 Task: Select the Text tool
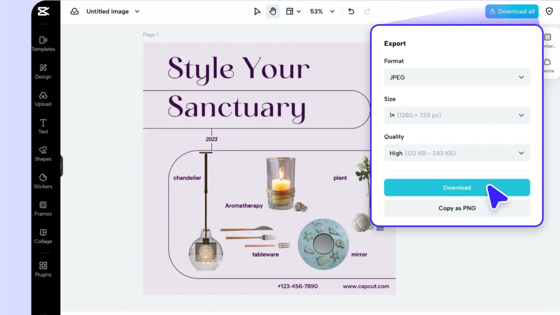point(43,126)
